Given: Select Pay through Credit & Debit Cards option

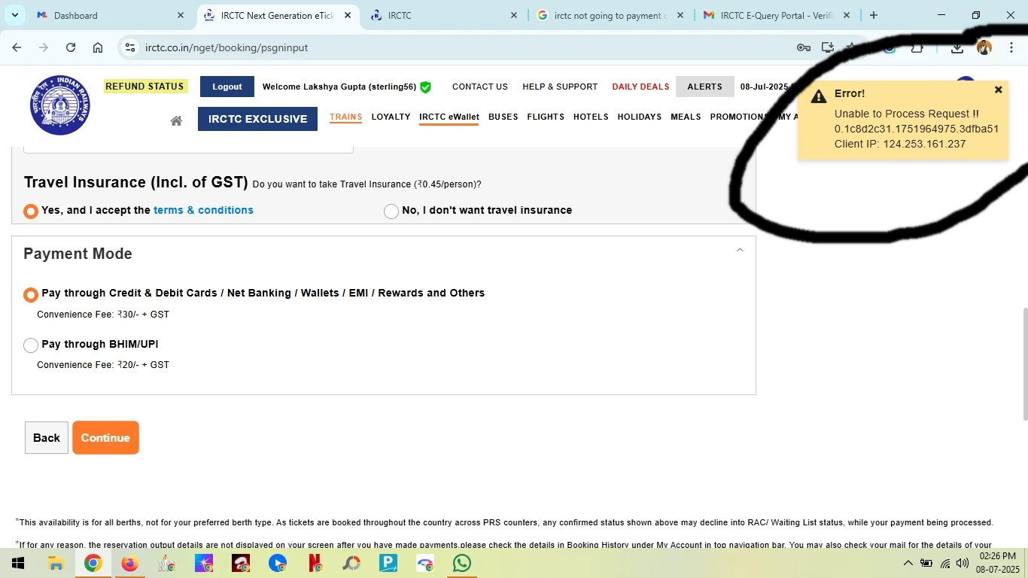Looking at the screenshot, I should point(31,294).
